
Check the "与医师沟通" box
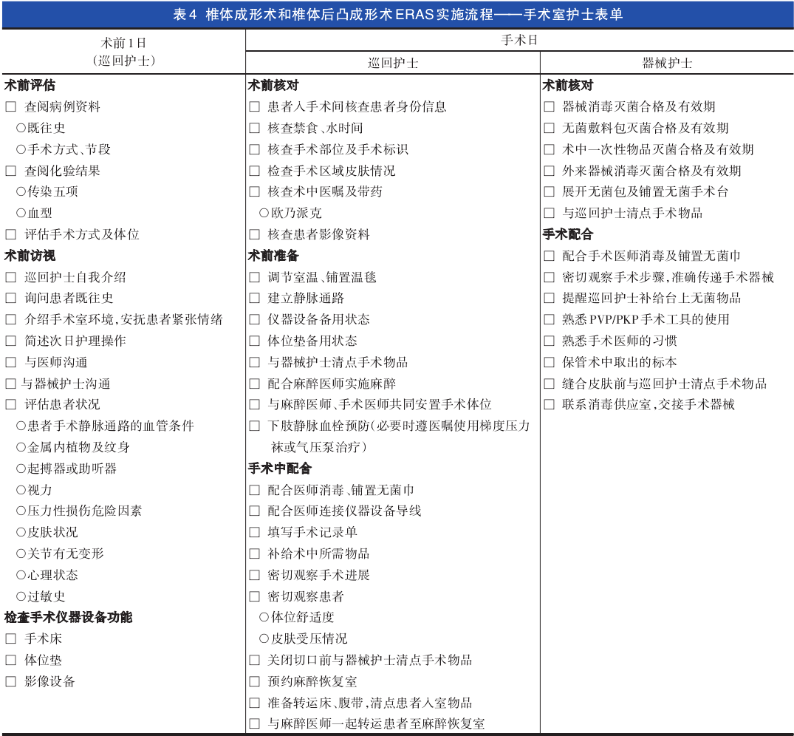tap(10, 362)
